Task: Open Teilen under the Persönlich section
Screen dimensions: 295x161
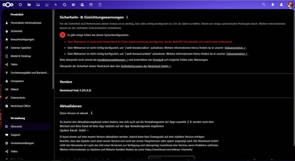Action: 14,64
